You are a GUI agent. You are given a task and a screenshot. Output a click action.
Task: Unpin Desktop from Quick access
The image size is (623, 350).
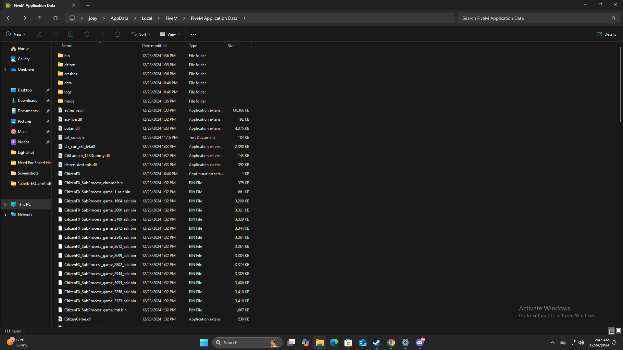pos(48,90)
